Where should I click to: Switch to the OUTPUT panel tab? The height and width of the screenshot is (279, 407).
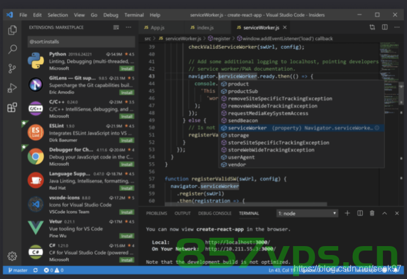[182, 213]
